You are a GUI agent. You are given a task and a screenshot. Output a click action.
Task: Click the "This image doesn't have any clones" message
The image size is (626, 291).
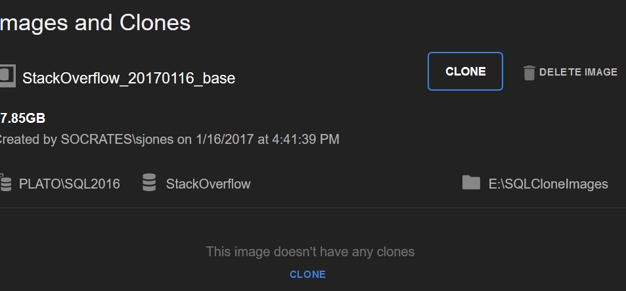click(x=310, y=252)
